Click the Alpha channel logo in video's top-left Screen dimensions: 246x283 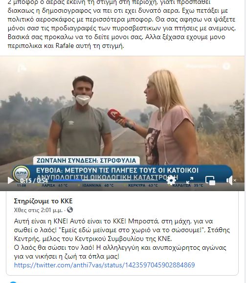point(22,68)
